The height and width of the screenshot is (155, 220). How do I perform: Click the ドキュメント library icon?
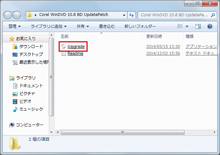(x=15, y=86)
